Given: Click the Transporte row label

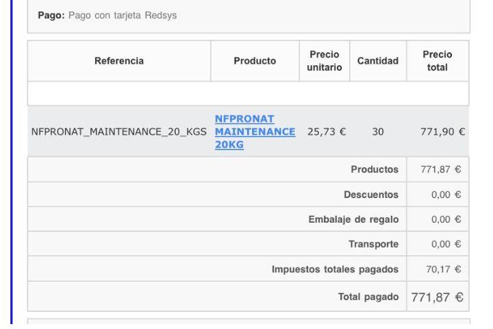Looking at the screenshot, I should click(x=373, y=244).
